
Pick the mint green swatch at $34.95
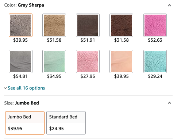pos(54,61)
